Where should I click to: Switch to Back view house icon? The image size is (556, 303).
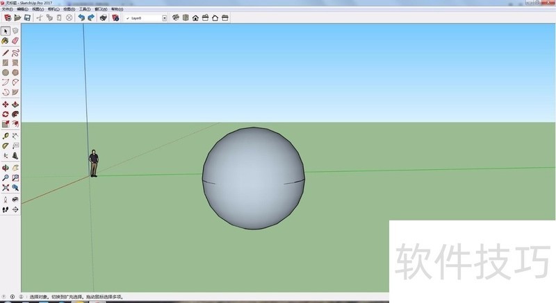tap(215, 17)
